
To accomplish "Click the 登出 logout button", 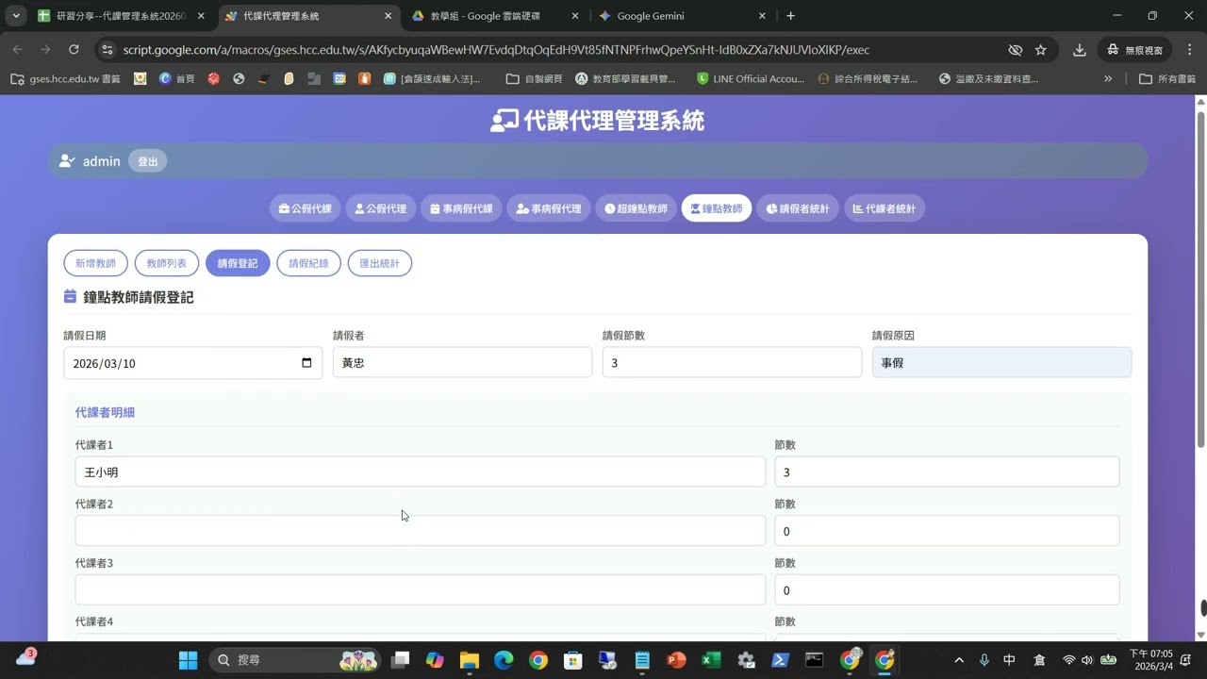I will point(148,161).
